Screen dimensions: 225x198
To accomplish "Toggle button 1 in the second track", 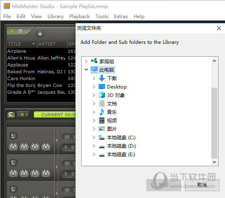I will 66,174.
